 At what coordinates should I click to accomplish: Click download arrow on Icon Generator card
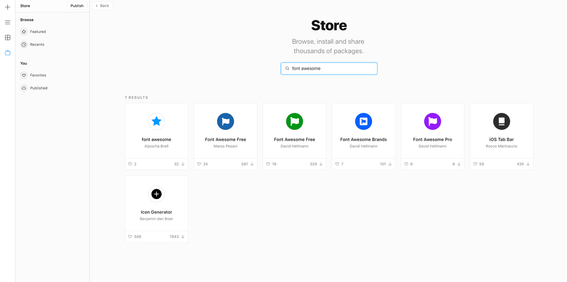pyautogui.click(x=183, y=237)
